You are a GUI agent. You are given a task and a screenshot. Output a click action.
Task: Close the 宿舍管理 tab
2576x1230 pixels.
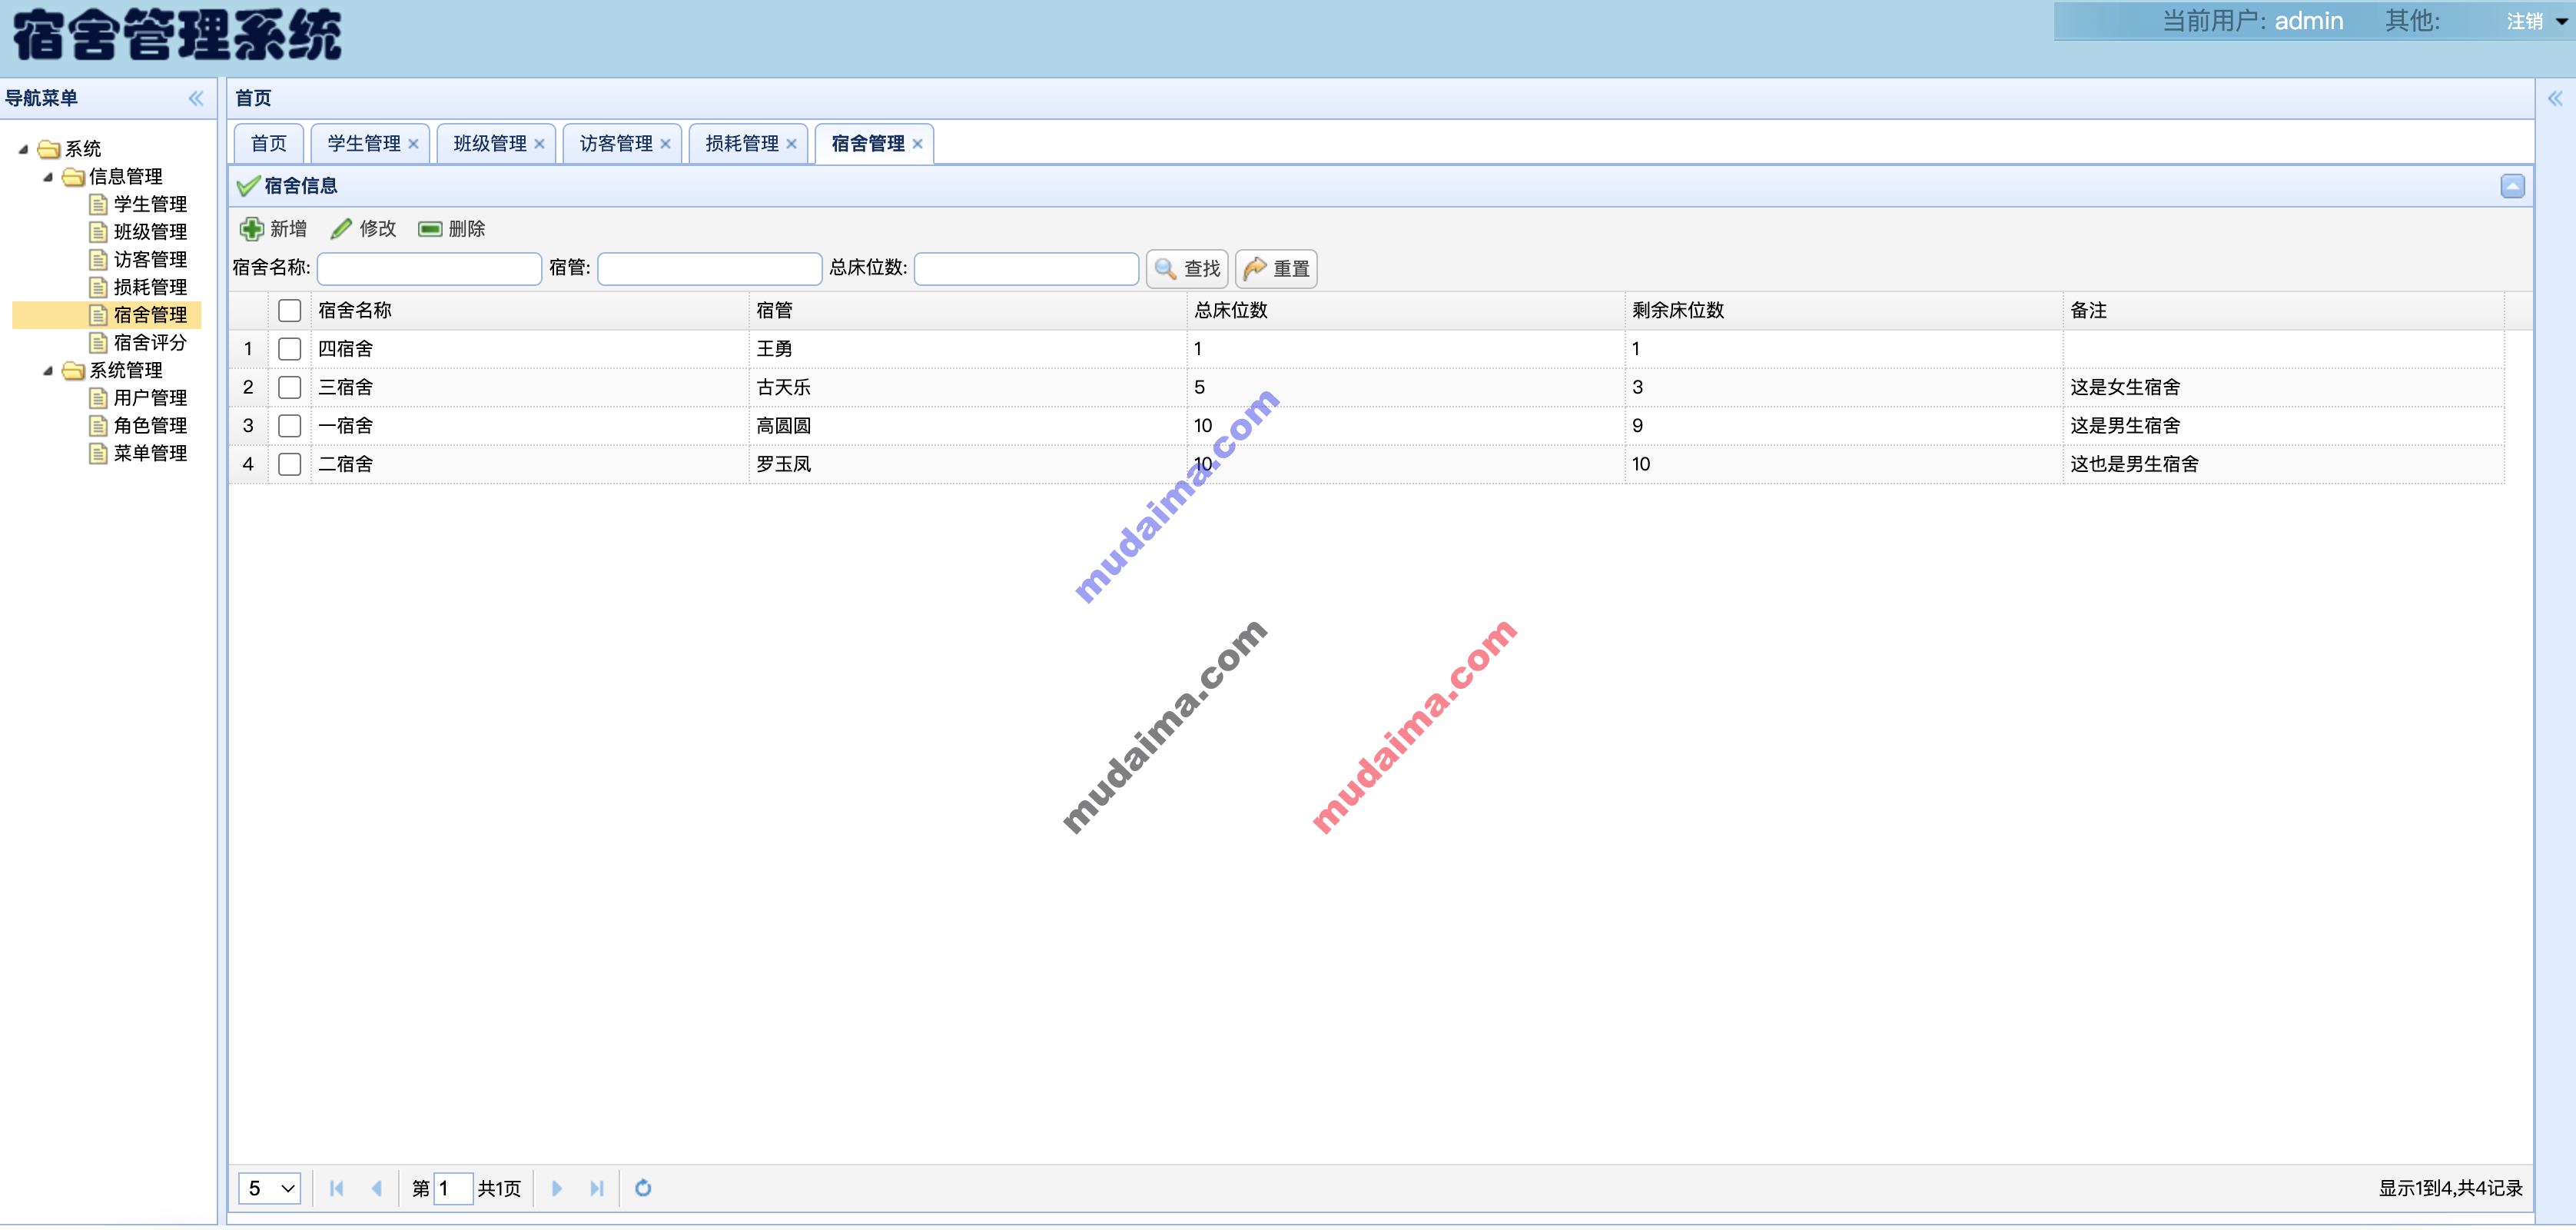pyautogui.click(x=917, y=144)
